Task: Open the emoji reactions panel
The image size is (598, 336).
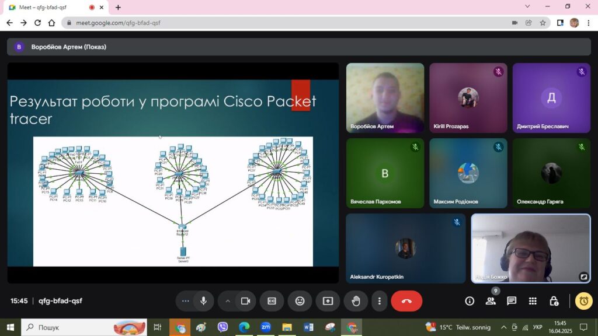Action: click(x=300, y=301)
